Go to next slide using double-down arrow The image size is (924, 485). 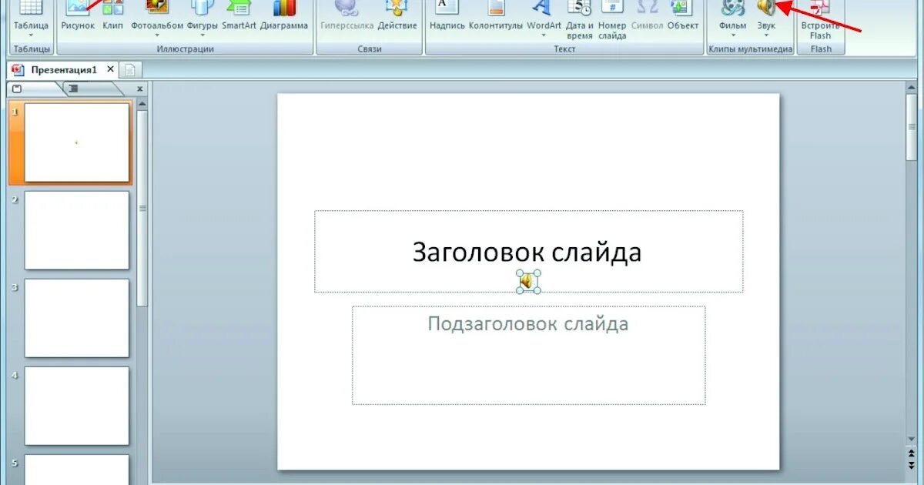[912, 466]
